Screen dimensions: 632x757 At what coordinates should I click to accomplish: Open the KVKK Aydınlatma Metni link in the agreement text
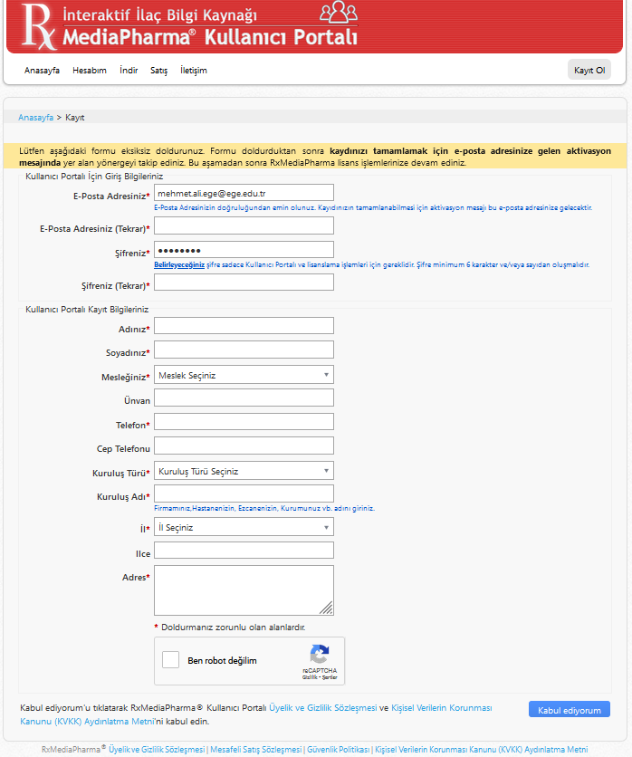(x=256, y=714)
